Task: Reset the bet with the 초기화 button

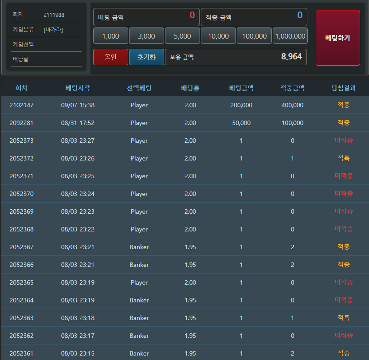Action: tap(146, 57)
